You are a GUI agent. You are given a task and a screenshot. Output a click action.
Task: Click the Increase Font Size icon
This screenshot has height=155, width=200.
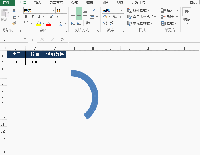pyautogui.click(x=51, y=17)
